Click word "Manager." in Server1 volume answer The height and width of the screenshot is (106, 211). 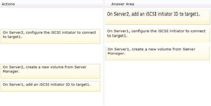[x=116, y=54]
